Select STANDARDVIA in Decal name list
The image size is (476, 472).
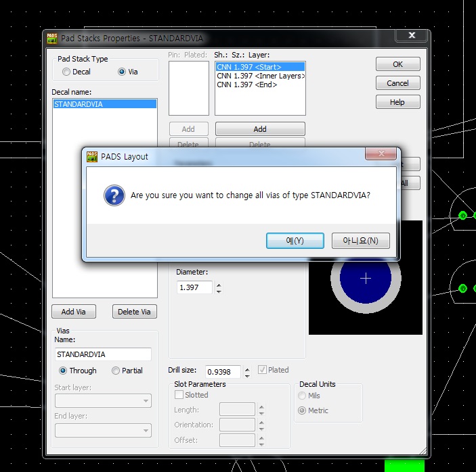(x=105, y=104)
